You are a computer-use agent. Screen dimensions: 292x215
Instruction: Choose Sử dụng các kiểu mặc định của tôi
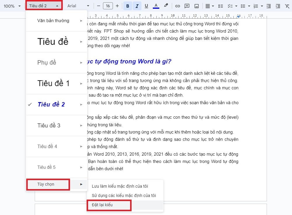[125, 196]
